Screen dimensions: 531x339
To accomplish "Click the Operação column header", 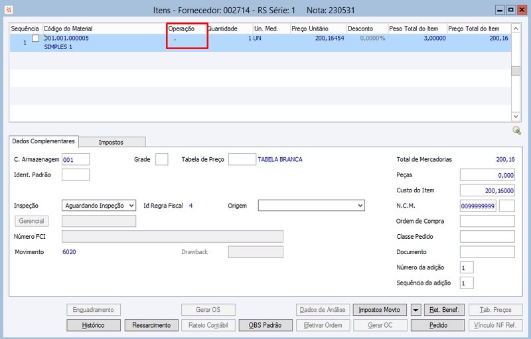I will tap(187, 29).
